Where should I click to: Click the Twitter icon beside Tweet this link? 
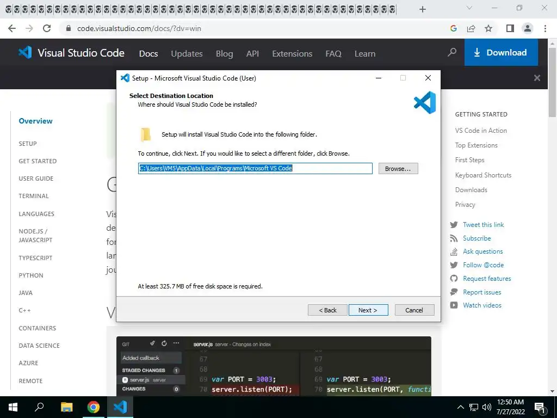point(454,225)
